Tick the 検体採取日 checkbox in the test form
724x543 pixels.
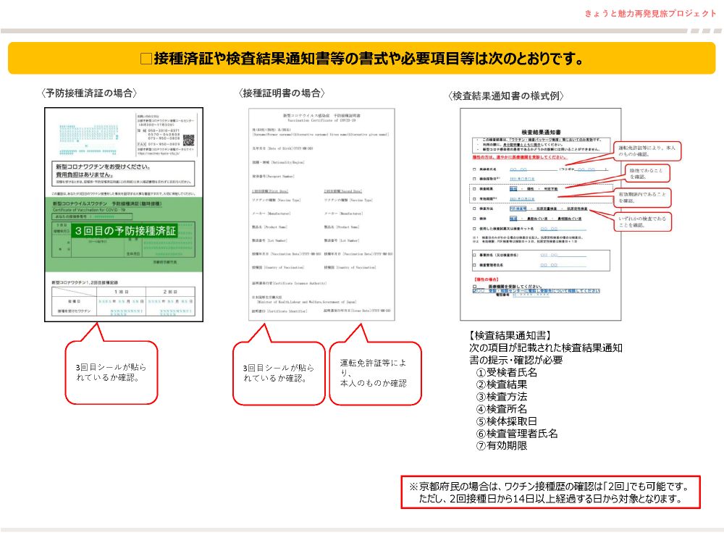(x=474, y=179)
